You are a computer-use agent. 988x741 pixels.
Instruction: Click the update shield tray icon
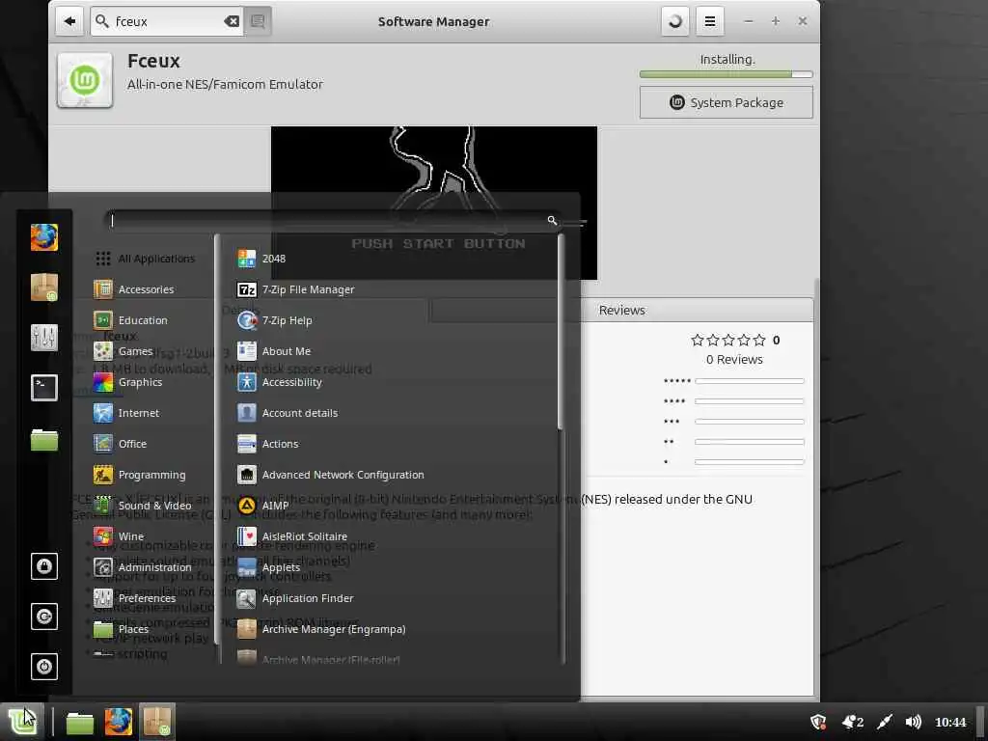(818, 722)
